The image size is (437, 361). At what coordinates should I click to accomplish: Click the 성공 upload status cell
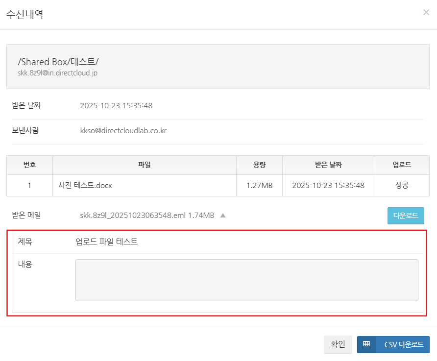[402, 186]
